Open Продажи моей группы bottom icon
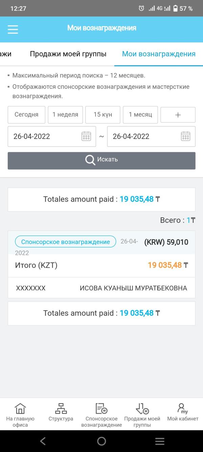 pyautogui.click(x=142, y=415)
